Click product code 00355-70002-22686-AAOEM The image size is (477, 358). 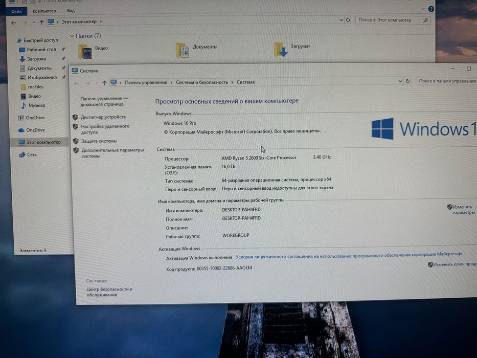pos(224,268)
